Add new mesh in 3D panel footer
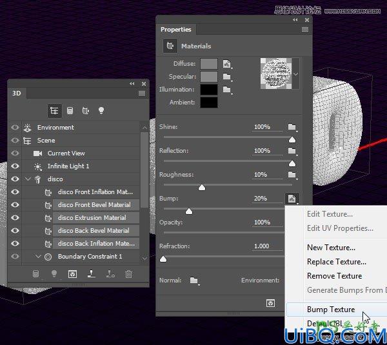This screenshot has height=345, width=387. tap(35, 274)
